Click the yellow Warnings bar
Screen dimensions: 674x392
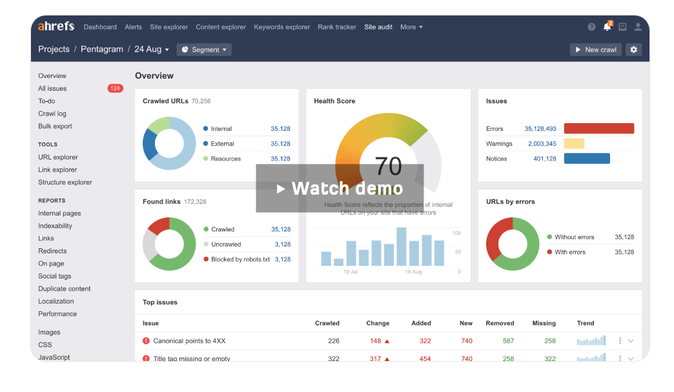574,143
